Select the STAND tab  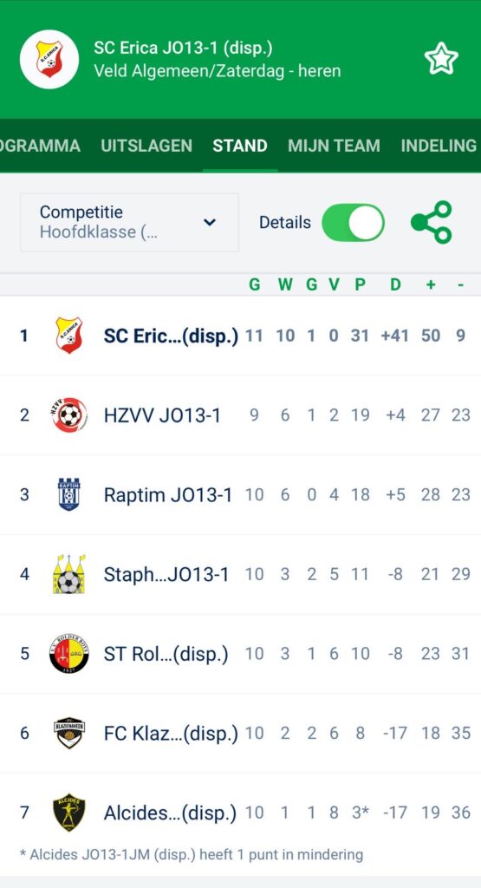[240, 146]
